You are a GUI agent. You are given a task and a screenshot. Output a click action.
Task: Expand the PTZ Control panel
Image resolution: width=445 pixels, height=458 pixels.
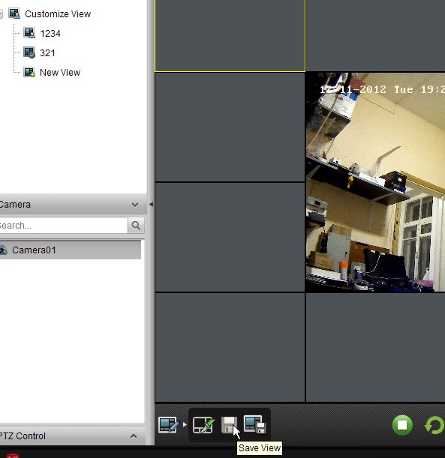click(134, 436)
